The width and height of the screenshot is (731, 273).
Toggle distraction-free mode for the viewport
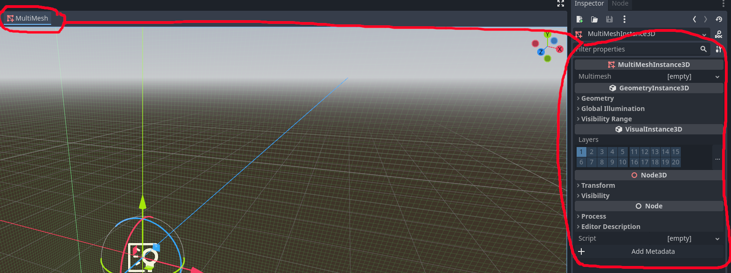[x=560, y=3]
